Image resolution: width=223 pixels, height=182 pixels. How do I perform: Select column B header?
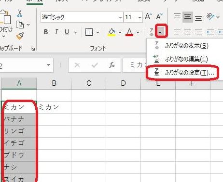(54, 83)
